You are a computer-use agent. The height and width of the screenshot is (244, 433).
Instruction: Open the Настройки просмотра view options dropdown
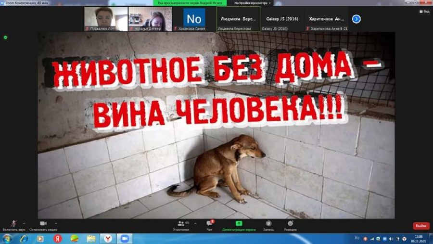(x=253, y=3)
